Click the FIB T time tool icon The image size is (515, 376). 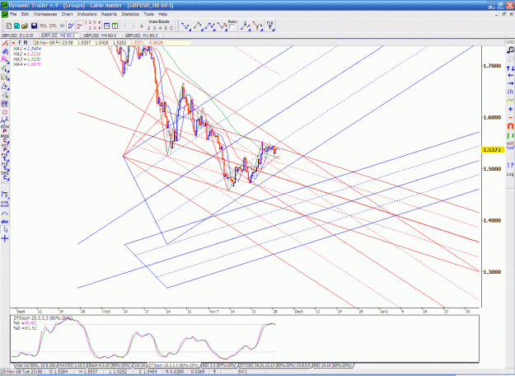(x=269, y=26)
